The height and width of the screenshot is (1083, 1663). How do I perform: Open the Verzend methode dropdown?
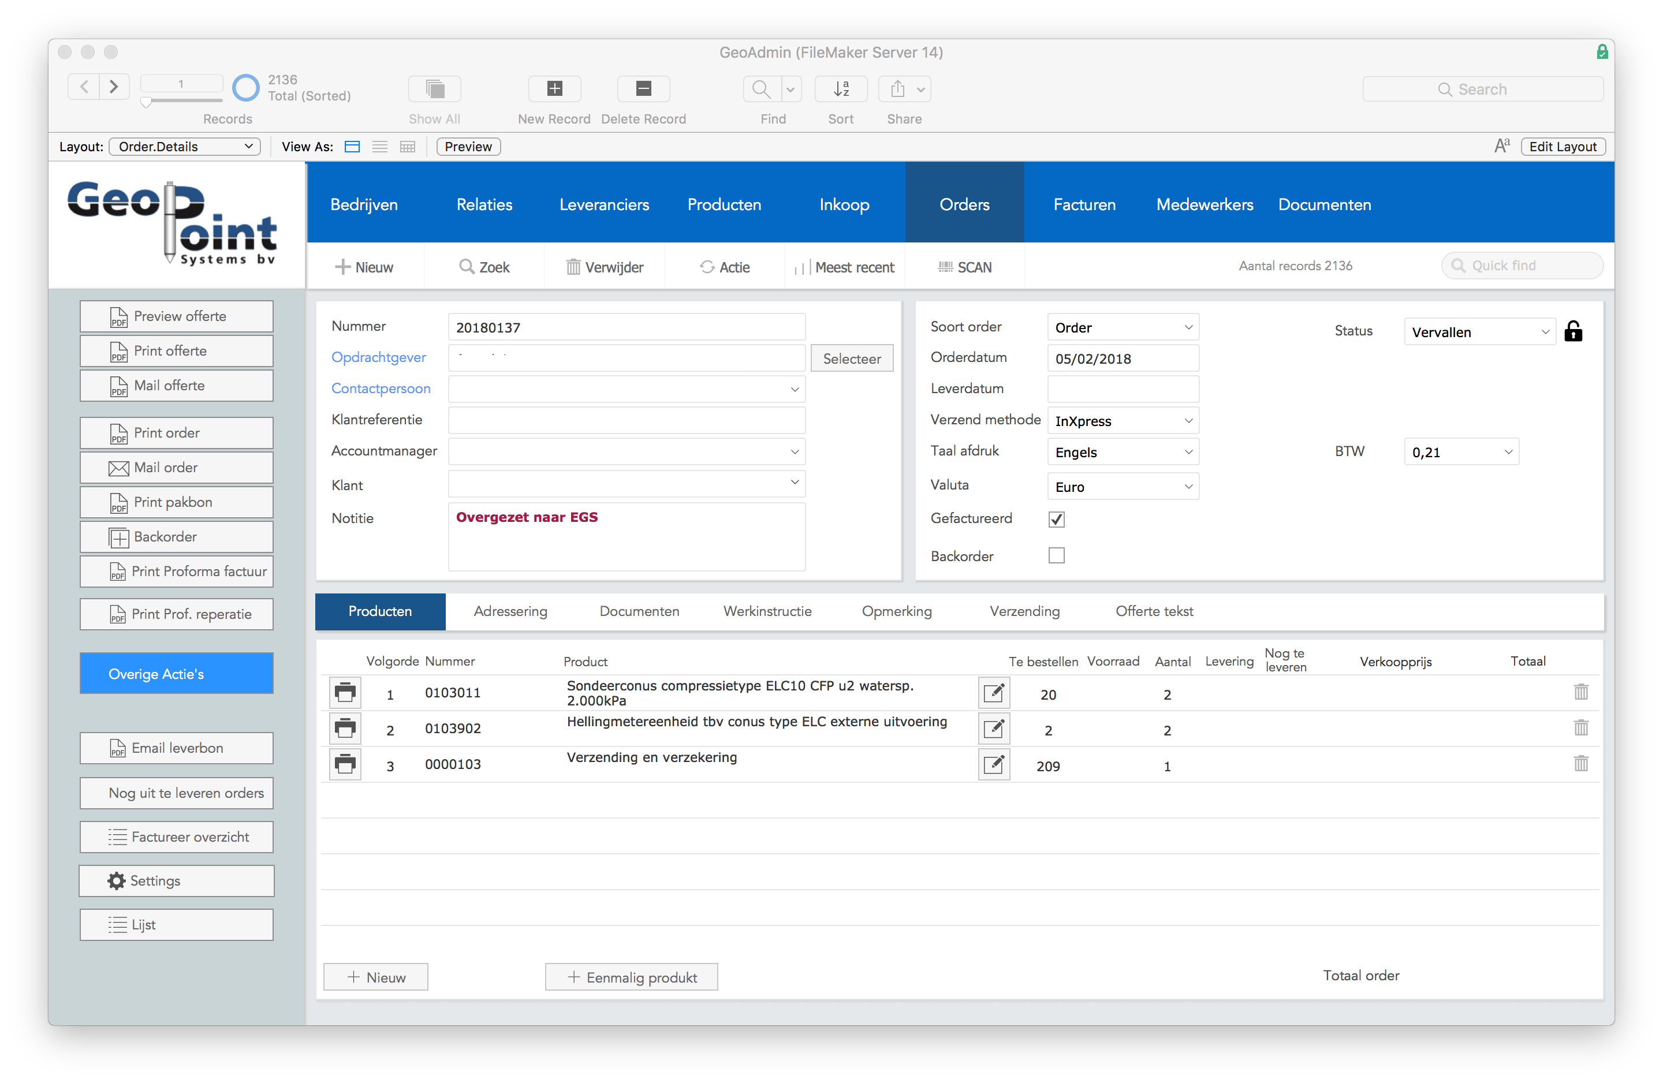[1123, 421]
